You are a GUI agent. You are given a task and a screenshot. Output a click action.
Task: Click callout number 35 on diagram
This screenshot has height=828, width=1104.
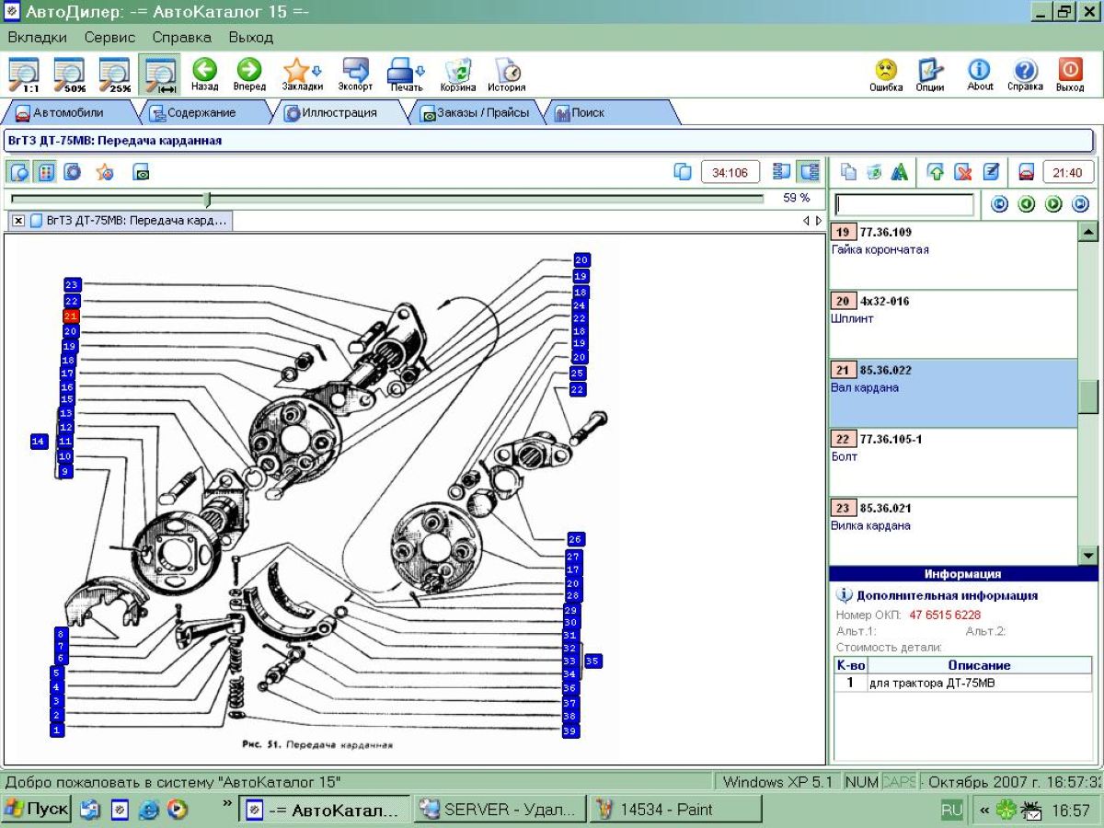coord(593,661)
